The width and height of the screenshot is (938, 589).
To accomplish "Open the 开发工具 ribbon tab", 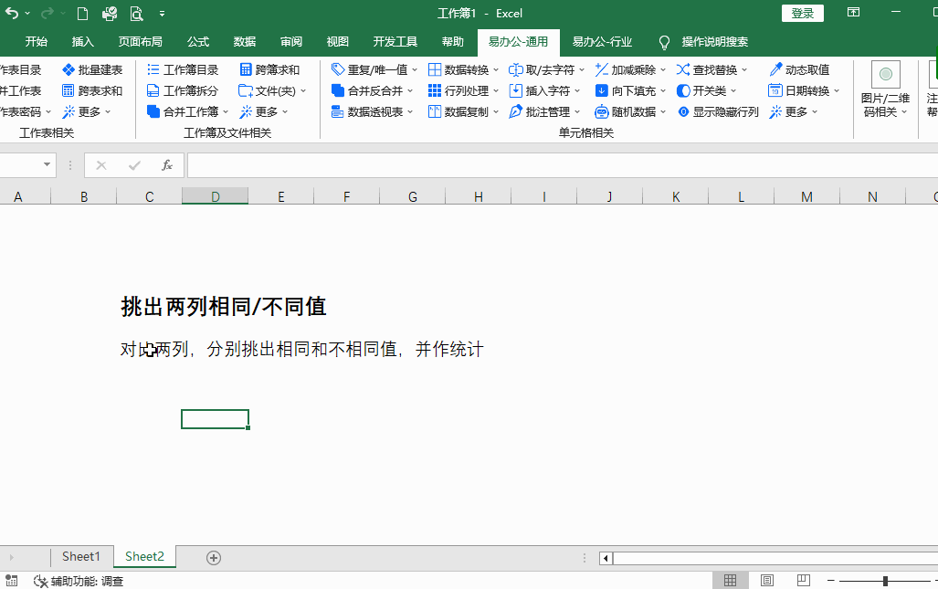I will tap(395, 42).
